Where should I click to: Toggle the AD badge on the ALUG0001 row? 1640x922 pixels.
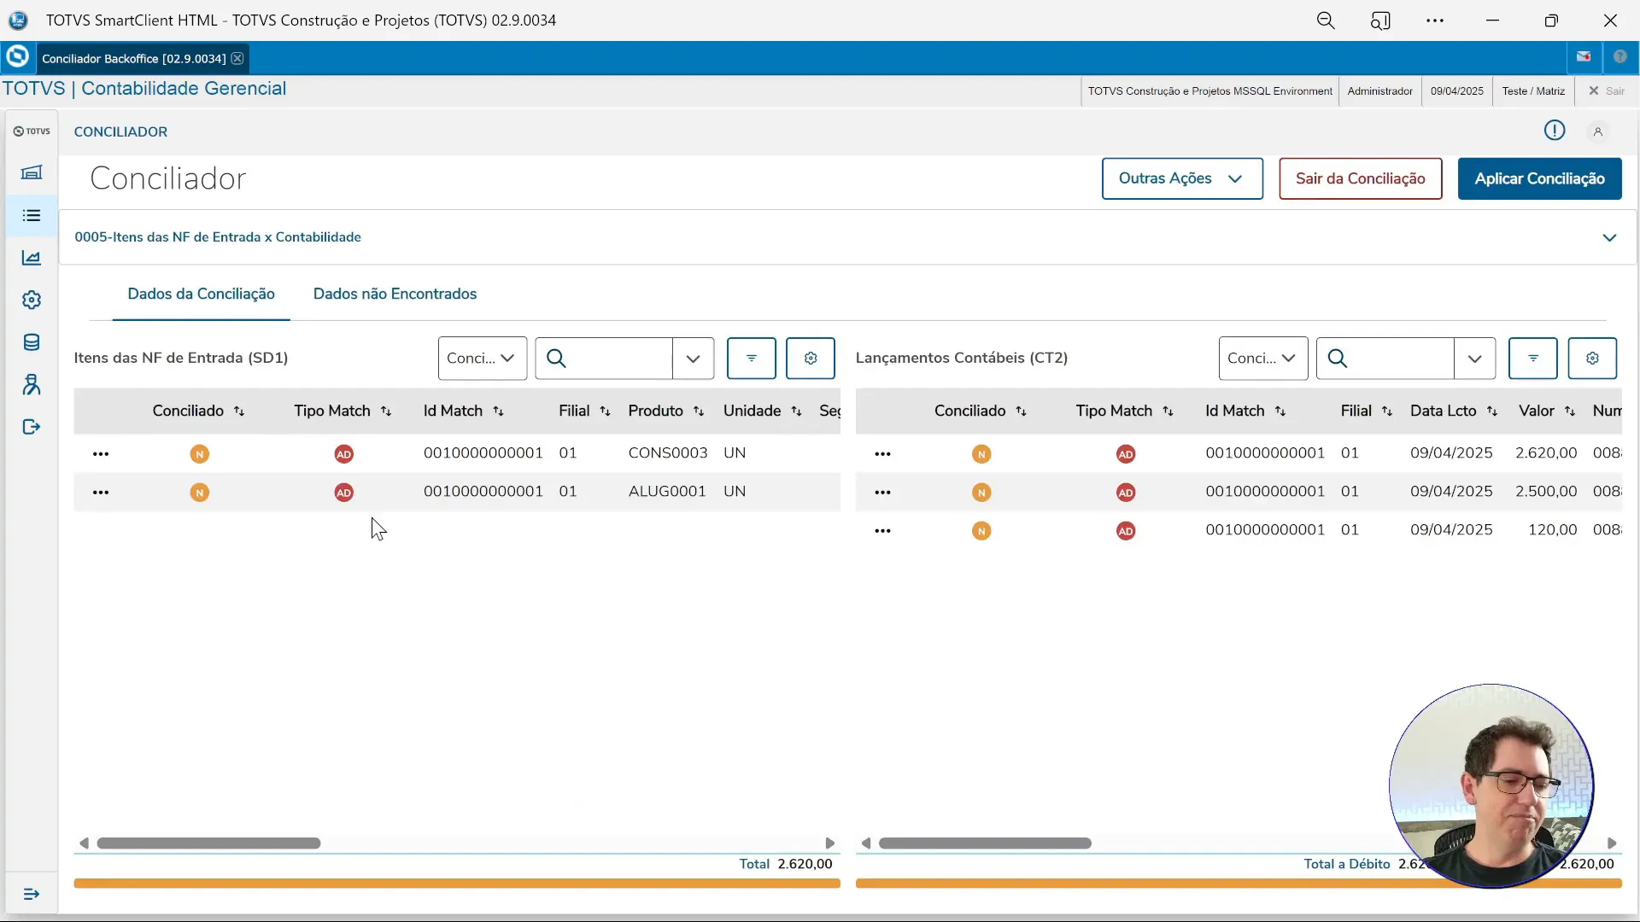click(343, 493)
